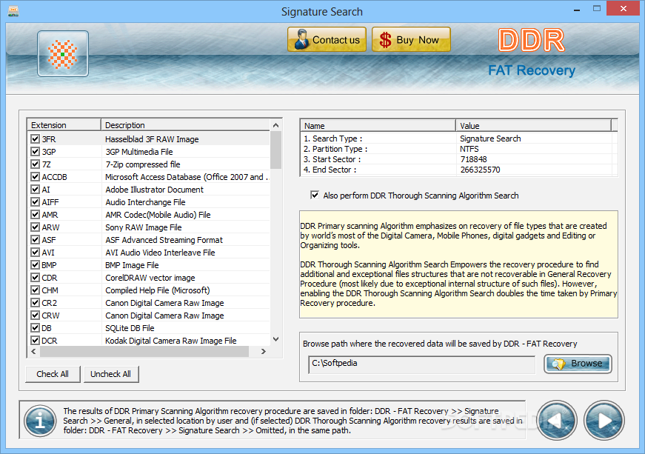
Task: Click the '1. Search Type :' row
Action: pos(458,138)
